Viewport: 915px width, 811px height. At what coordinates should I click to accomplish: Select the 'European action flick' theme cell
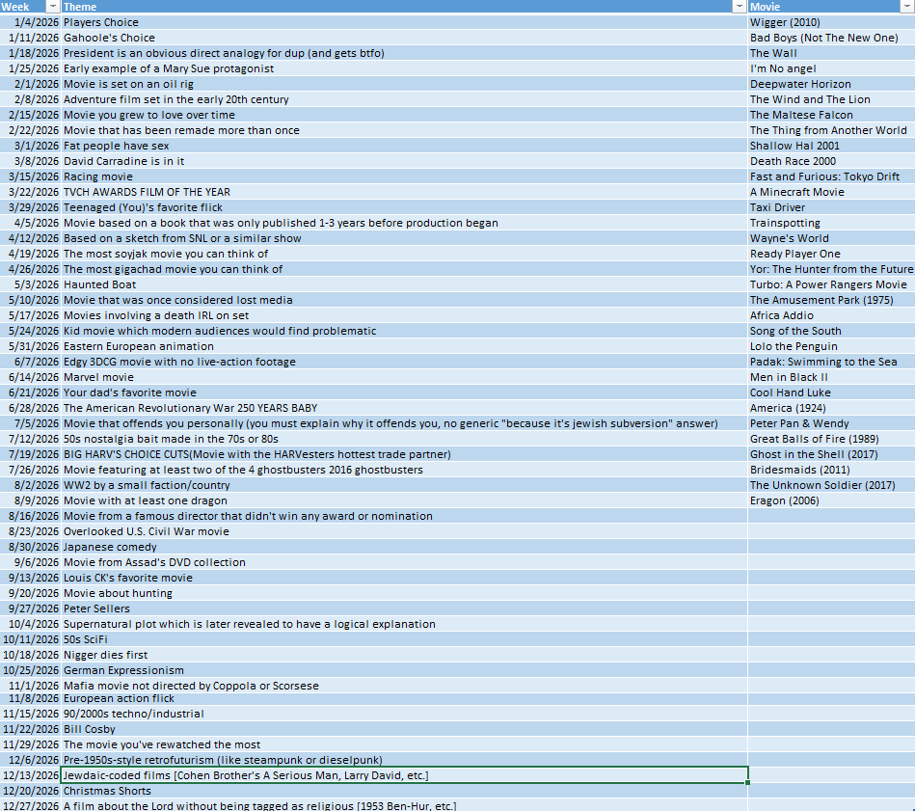click(404, 699)
